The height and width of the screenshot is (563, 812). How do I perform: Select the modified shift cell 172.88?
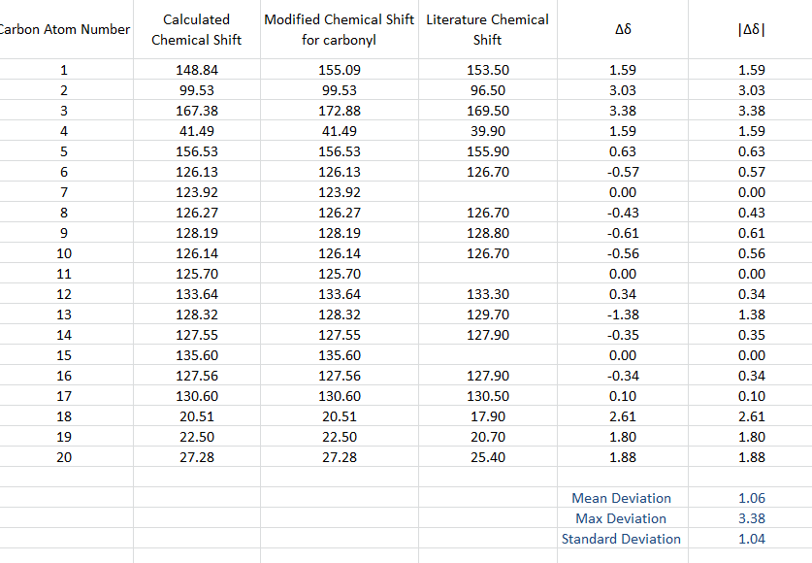(x=339, y=111)
